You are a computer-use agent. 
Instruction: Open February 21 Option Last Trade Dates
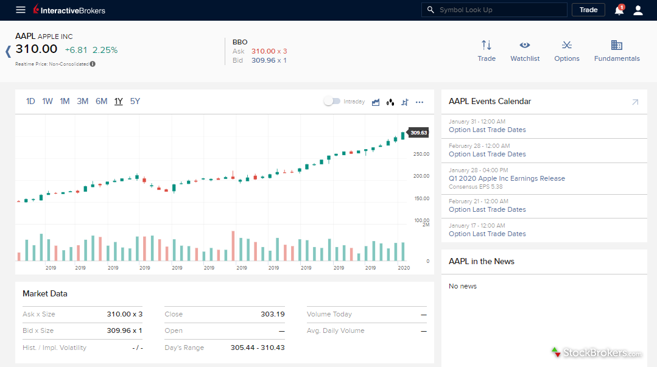click(487, 209)
